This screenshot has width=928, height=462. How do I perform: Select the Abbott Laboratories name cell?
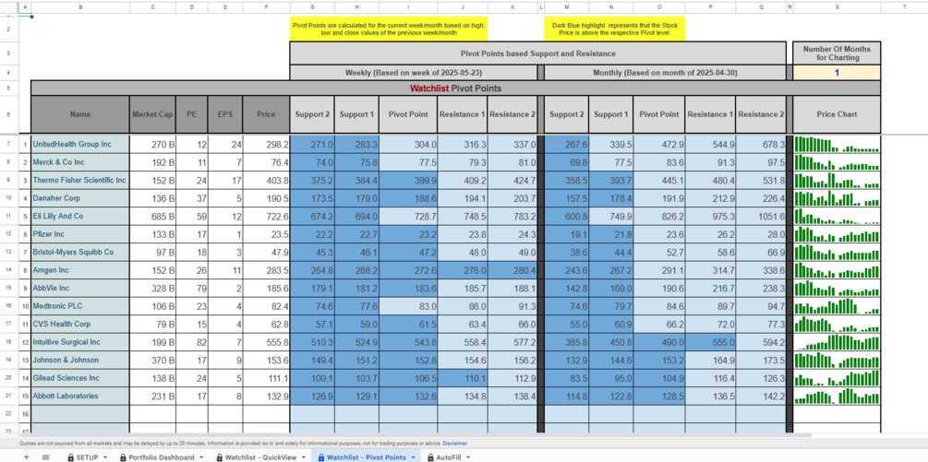(x=80, y=396)
